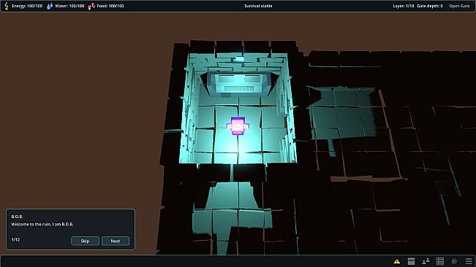Click the water droplet icon
The height and width of the screenshot is (267, 476).
tap(50, 6)
